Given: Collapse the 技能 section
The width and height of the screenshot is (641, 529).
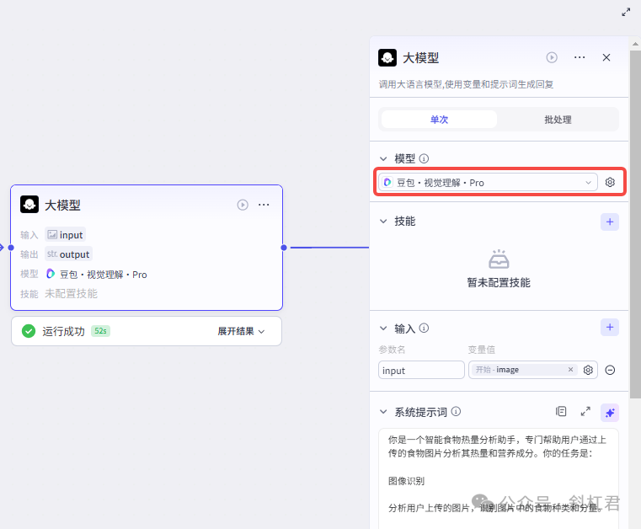Looking at the screenshot, I should (x=383, y=222).
